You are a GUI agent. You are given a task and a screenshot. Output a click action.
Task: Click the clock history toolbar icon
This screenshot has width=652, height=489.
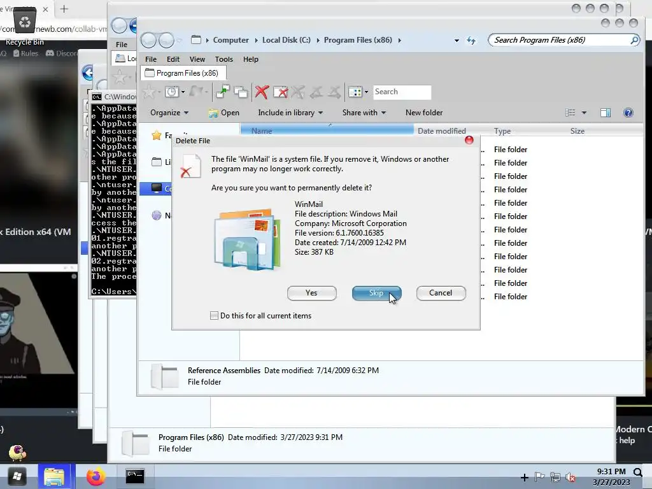coord(172,92)
